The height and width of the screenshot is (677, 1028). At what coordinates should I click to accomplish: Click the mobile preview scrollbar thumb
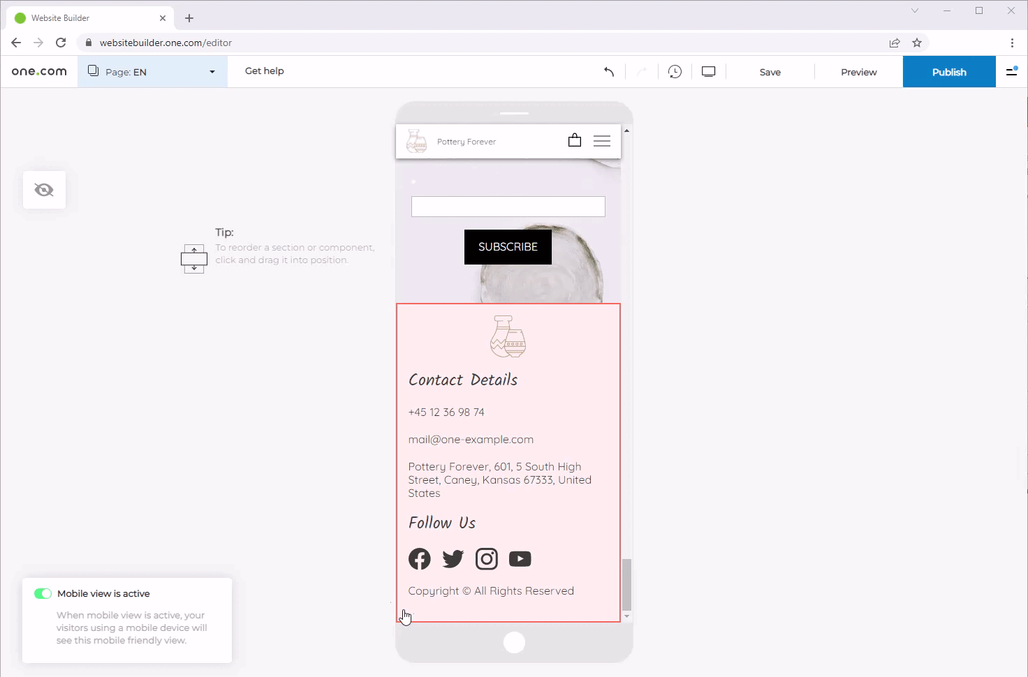(x=626, y=584)
